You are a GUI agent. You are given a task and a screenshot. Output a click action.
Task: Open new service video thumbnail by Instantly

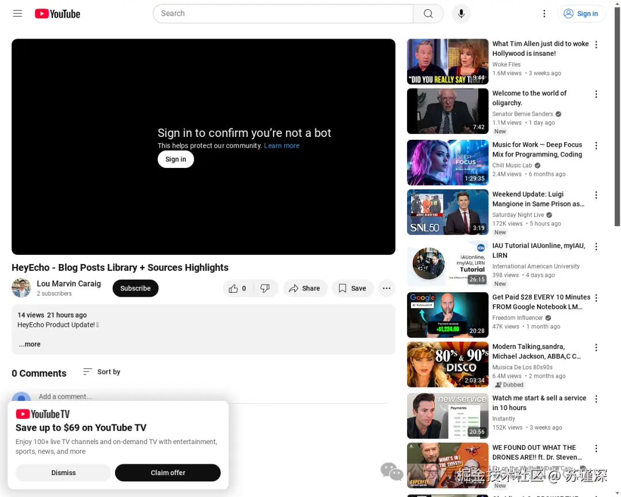click(x=447, y=416)
